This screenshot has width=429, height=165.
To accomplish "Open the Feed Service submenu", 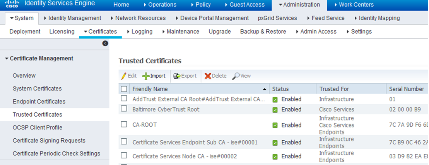I will (326, 18).
